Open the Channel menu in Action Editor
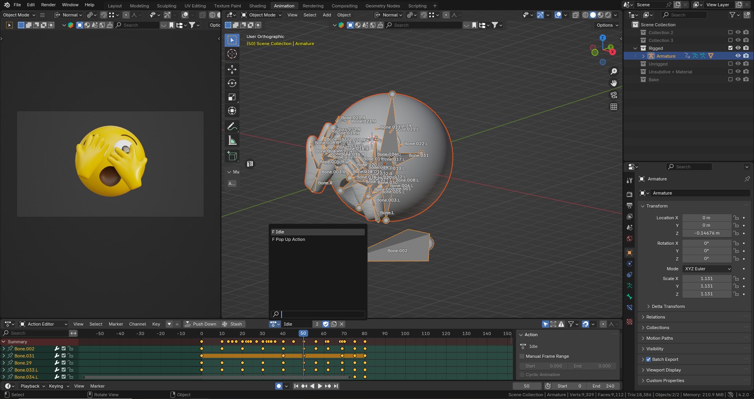The height and width of the screenshot is (399, 754). [x=137, y=324]
